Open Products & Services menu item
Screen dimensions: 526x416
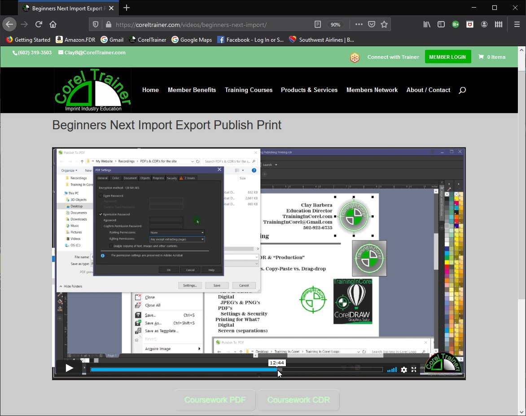click(309, 90)
